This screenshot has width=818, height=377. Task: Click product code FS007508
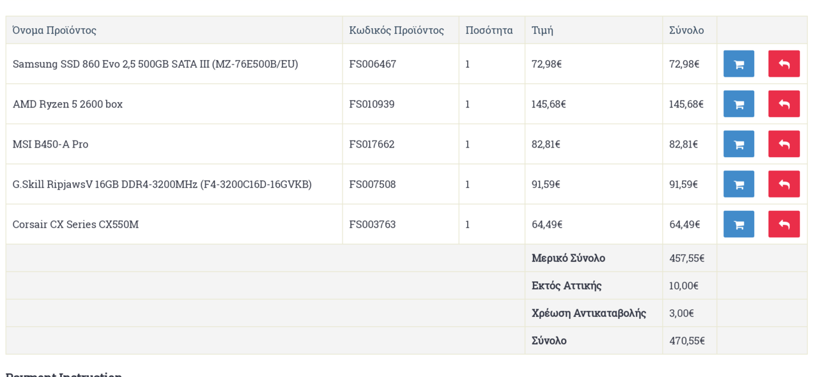[373, 184]
